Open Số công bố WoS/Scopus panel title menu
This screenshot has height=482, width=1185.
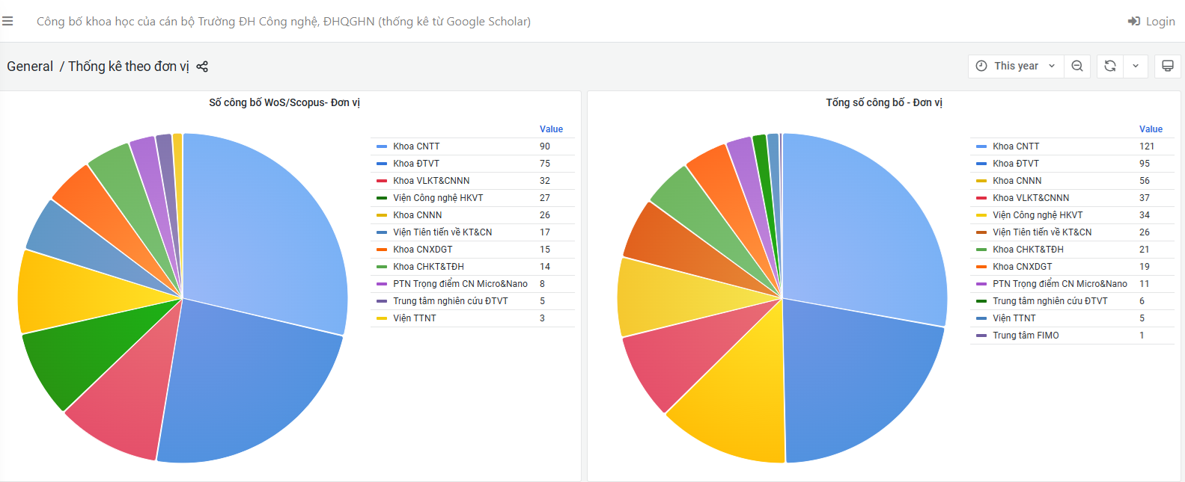(x=284, y=102)
